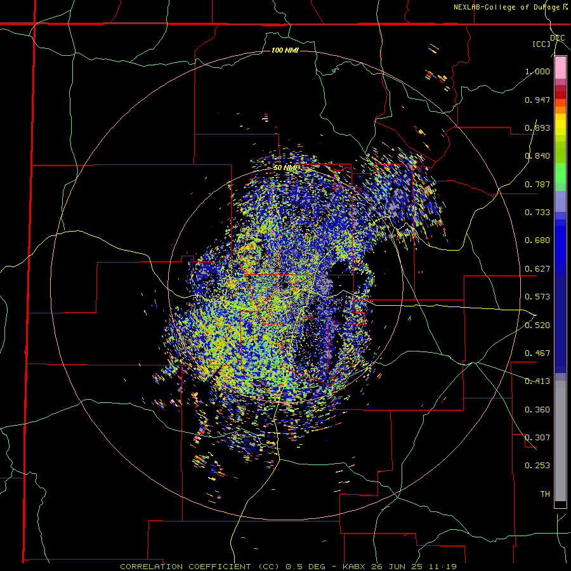The height and width of the screenshot is (571, 571).
Task: Click the 0.253 legend value
Action: [537, 466]
